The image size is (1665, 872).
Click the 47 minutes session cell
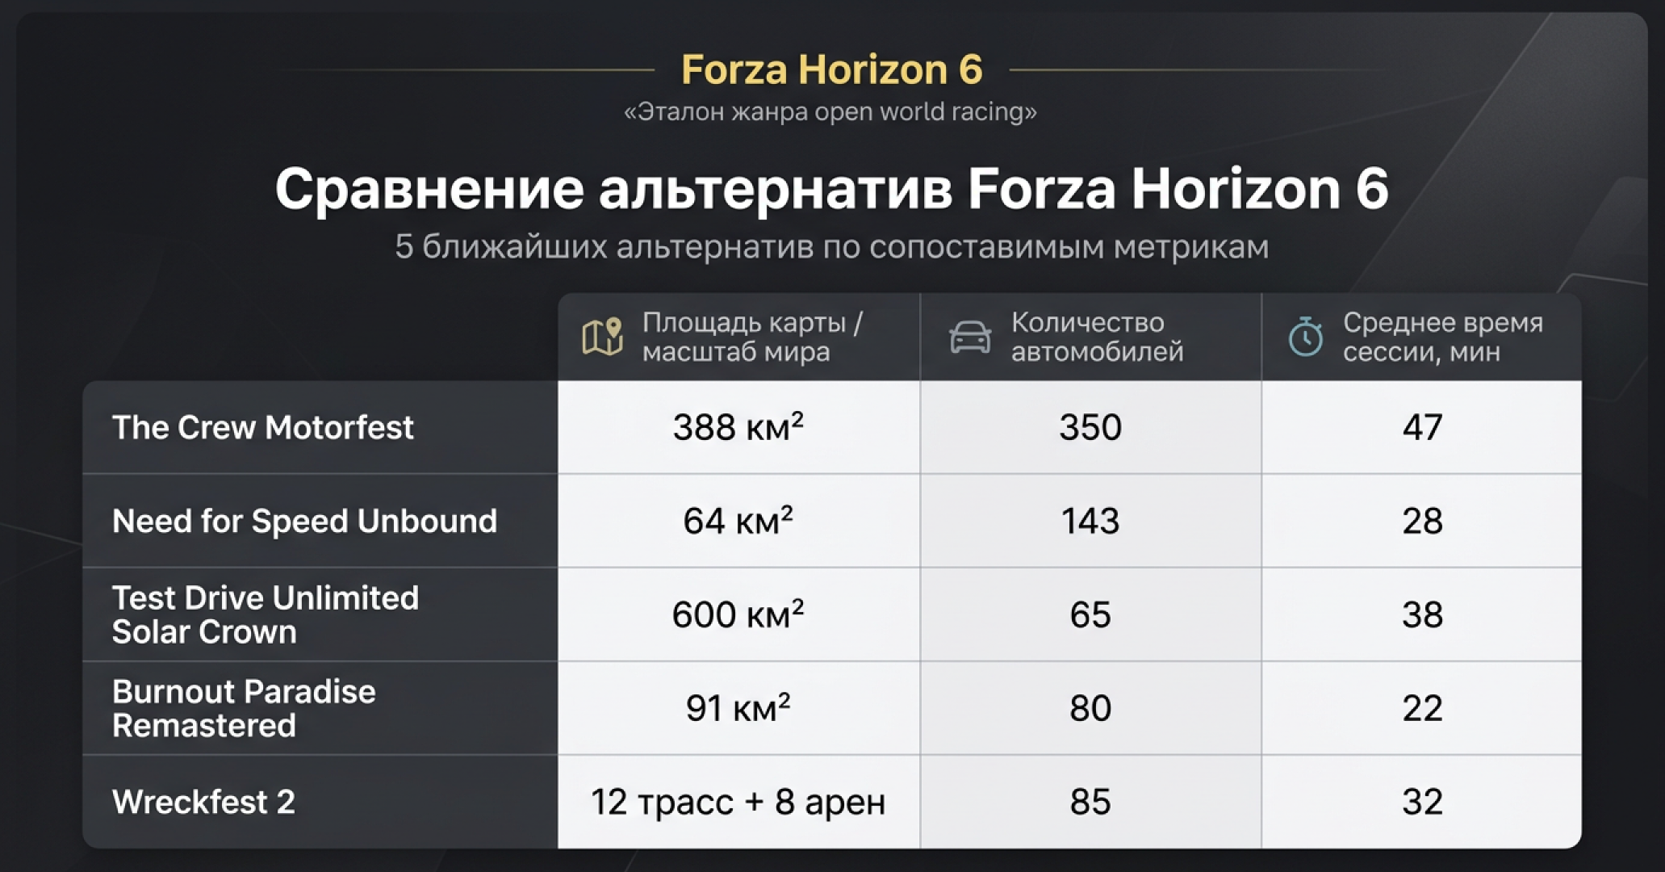1421,427
